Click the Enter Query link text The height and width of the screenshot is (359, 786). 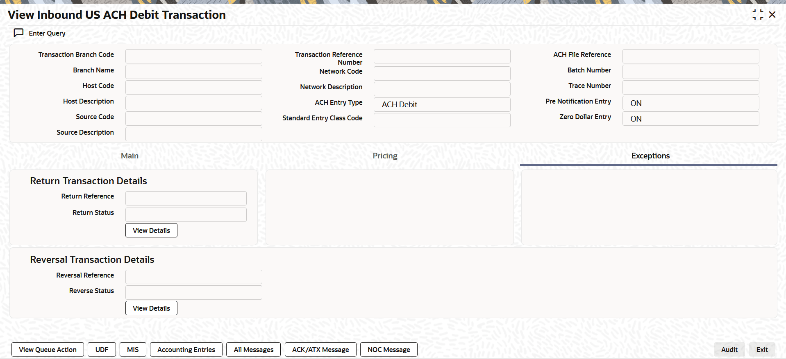click(47, 33)
